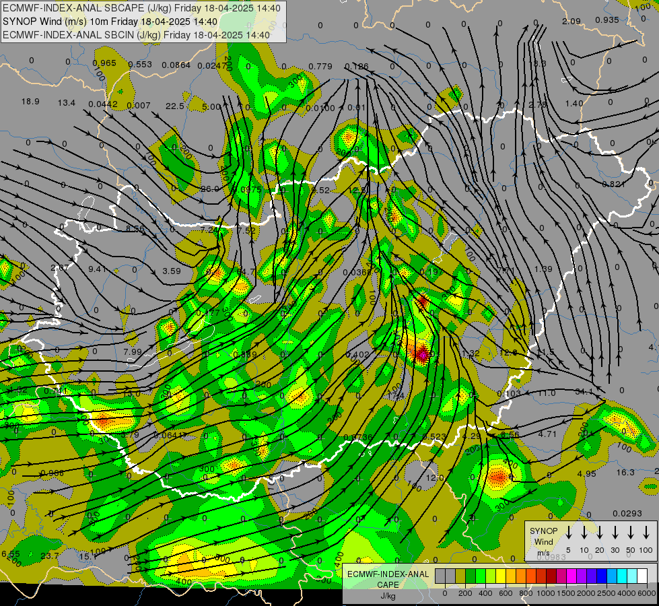659x606 pixels.
Task: Click the '6000' legend scale value
Action: point(647,593)
